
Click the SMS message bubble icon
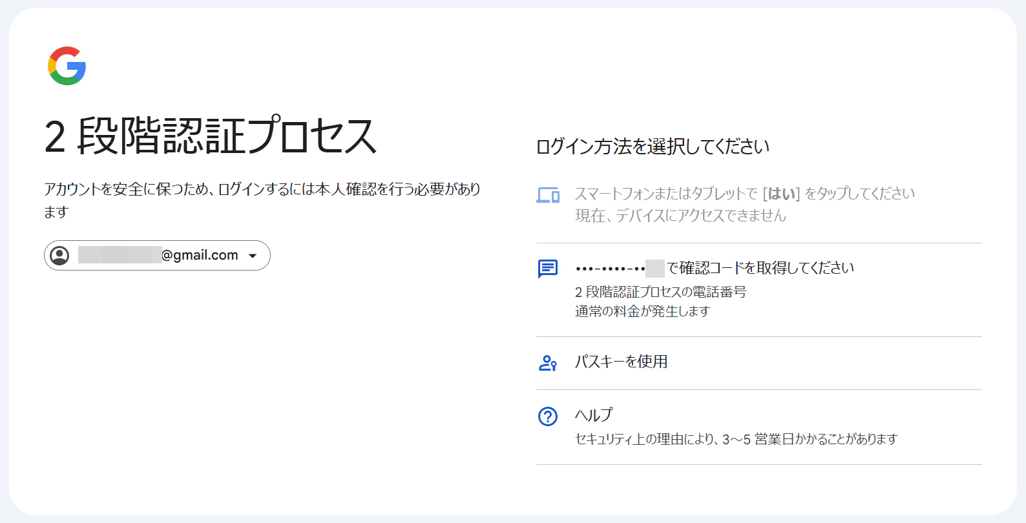pyautogui.click(x=548, y=268)
